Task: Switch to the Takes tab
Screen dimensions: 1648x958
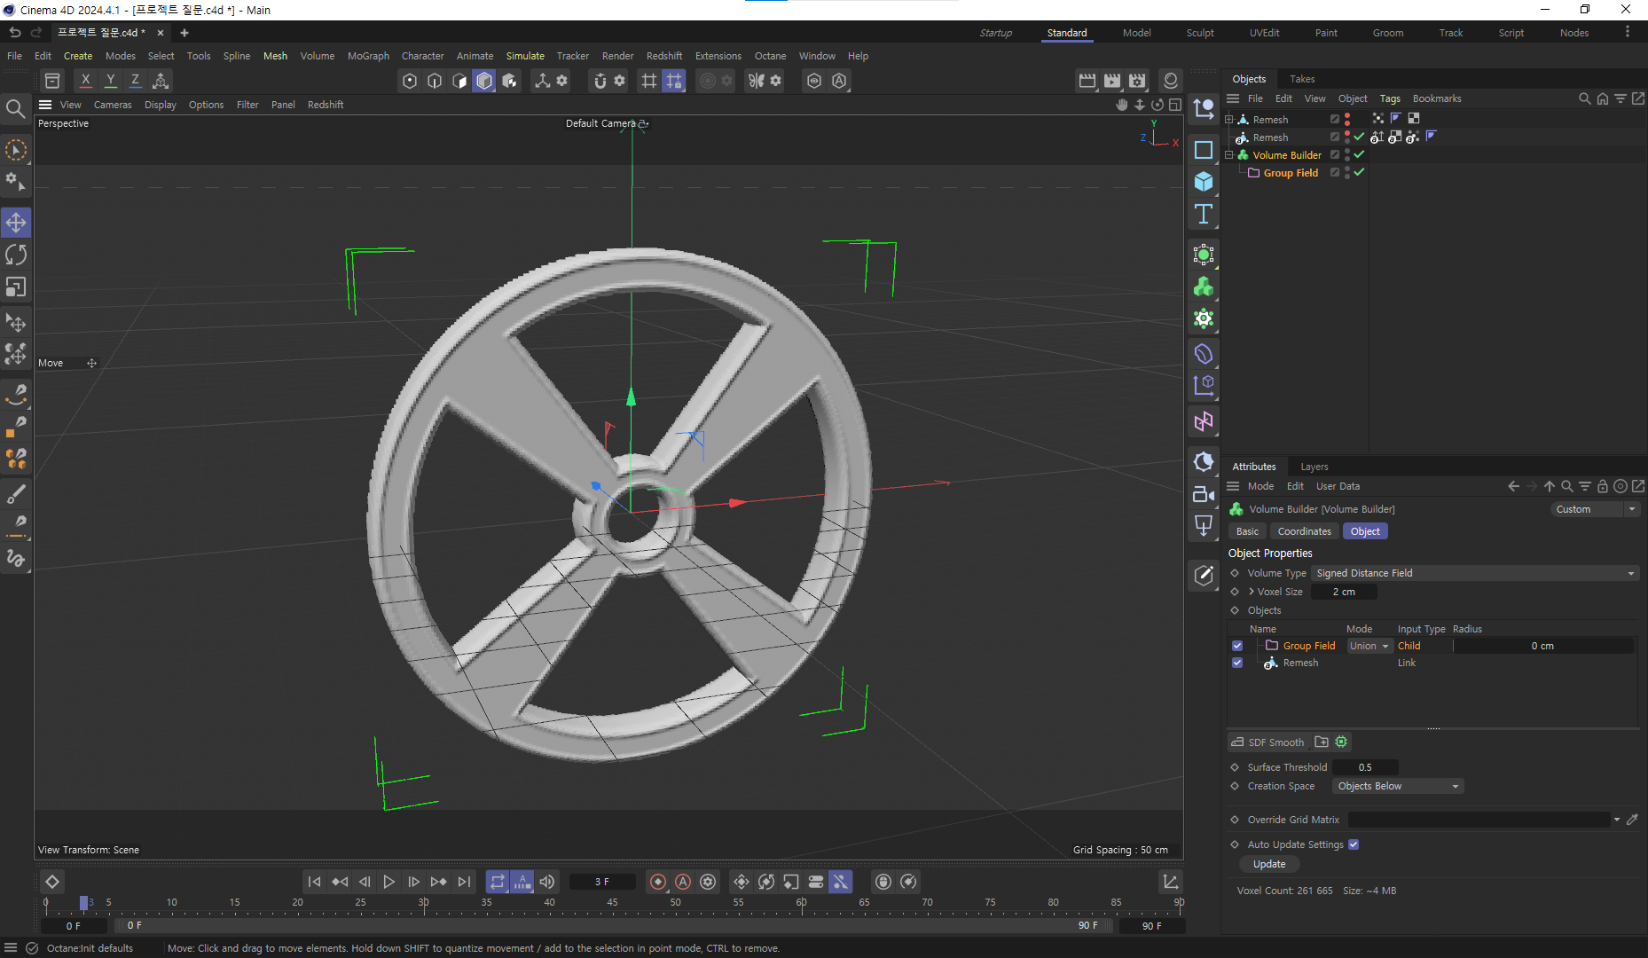Action: (x=1302, y=79)
